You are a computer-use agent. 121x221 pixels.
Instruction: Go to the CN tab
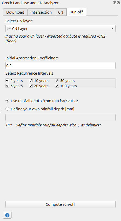click(x=61, y=12)
